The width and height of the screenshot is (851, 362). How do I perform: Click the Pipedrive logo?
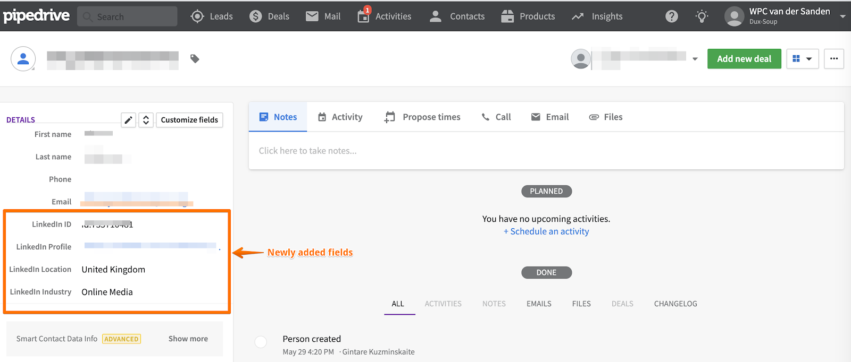click(x=36, y=16)
